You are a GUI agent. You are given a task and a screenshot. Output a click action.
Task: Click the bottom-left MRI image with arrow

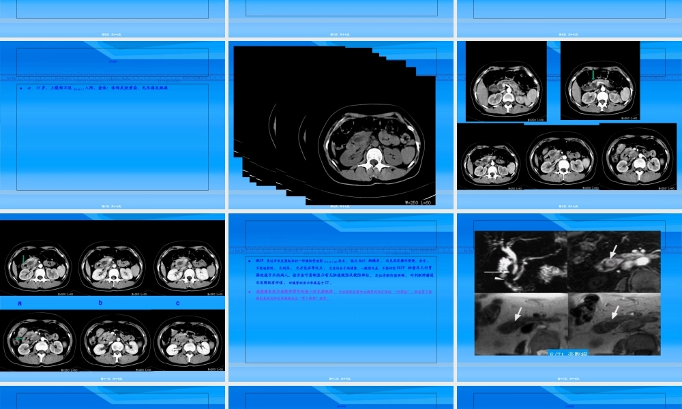(521, 324)
